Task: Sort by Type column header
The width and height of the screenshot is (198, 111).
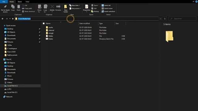Action: (x=101, y=23)
